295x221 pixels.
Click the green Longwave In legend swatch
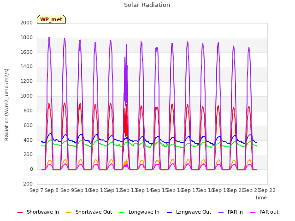pos(122,213)
